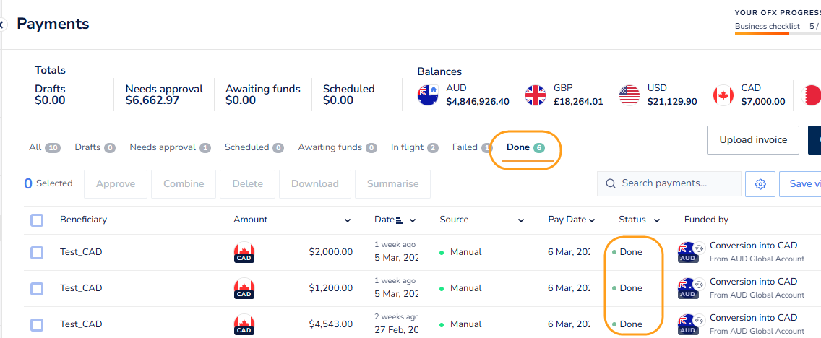This screenshot has height=338, width=821.
Task: Click the USD balance flag icon
Action: click(x=629, y=95)
